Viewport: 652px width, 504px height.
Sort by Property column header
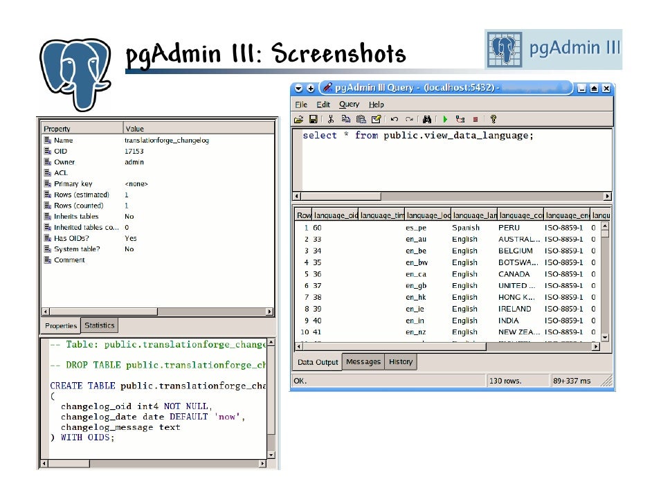(x=82, y=128)
